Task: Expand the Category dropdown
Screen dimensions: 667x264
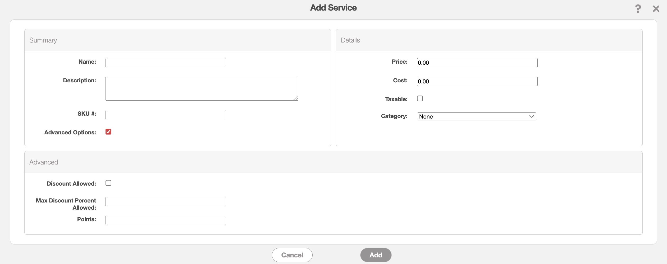Action: pyautogui.click(x=476, y=116)
